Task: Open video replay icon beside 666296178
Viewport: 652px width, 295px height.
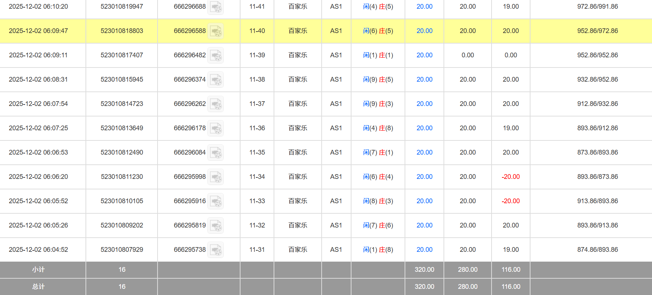Action: pos(216,128)
